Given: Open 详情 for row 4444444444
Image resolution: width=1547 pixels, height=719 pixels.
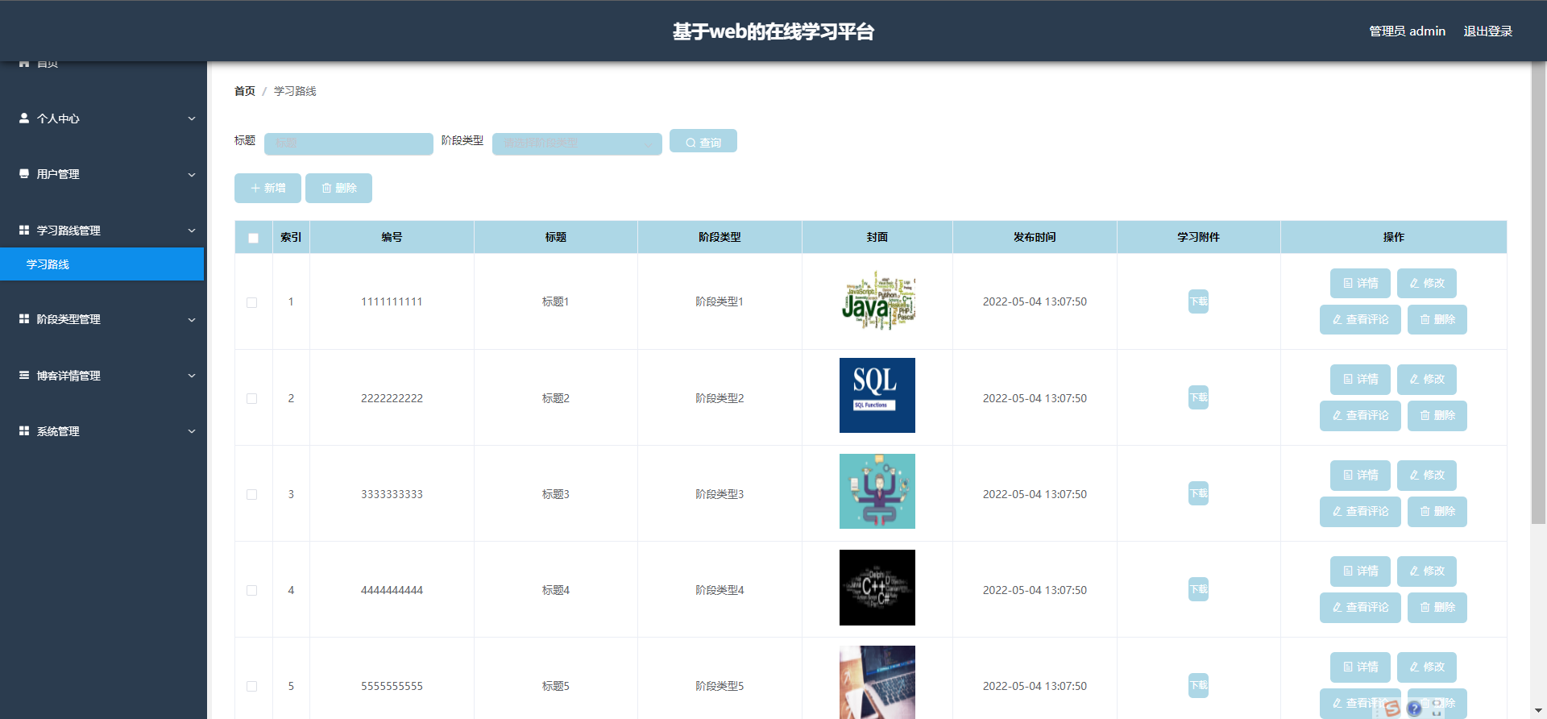Looking at the screenshot, I should (1360, 571).
